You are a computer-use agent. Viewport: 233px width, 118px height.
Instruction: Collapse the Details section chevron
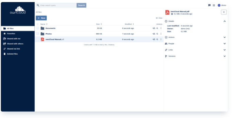(x=224, y=21)
